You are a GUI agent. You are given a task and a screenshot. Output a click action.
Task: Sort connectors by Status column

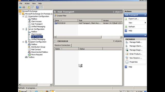tap(90, 49)
